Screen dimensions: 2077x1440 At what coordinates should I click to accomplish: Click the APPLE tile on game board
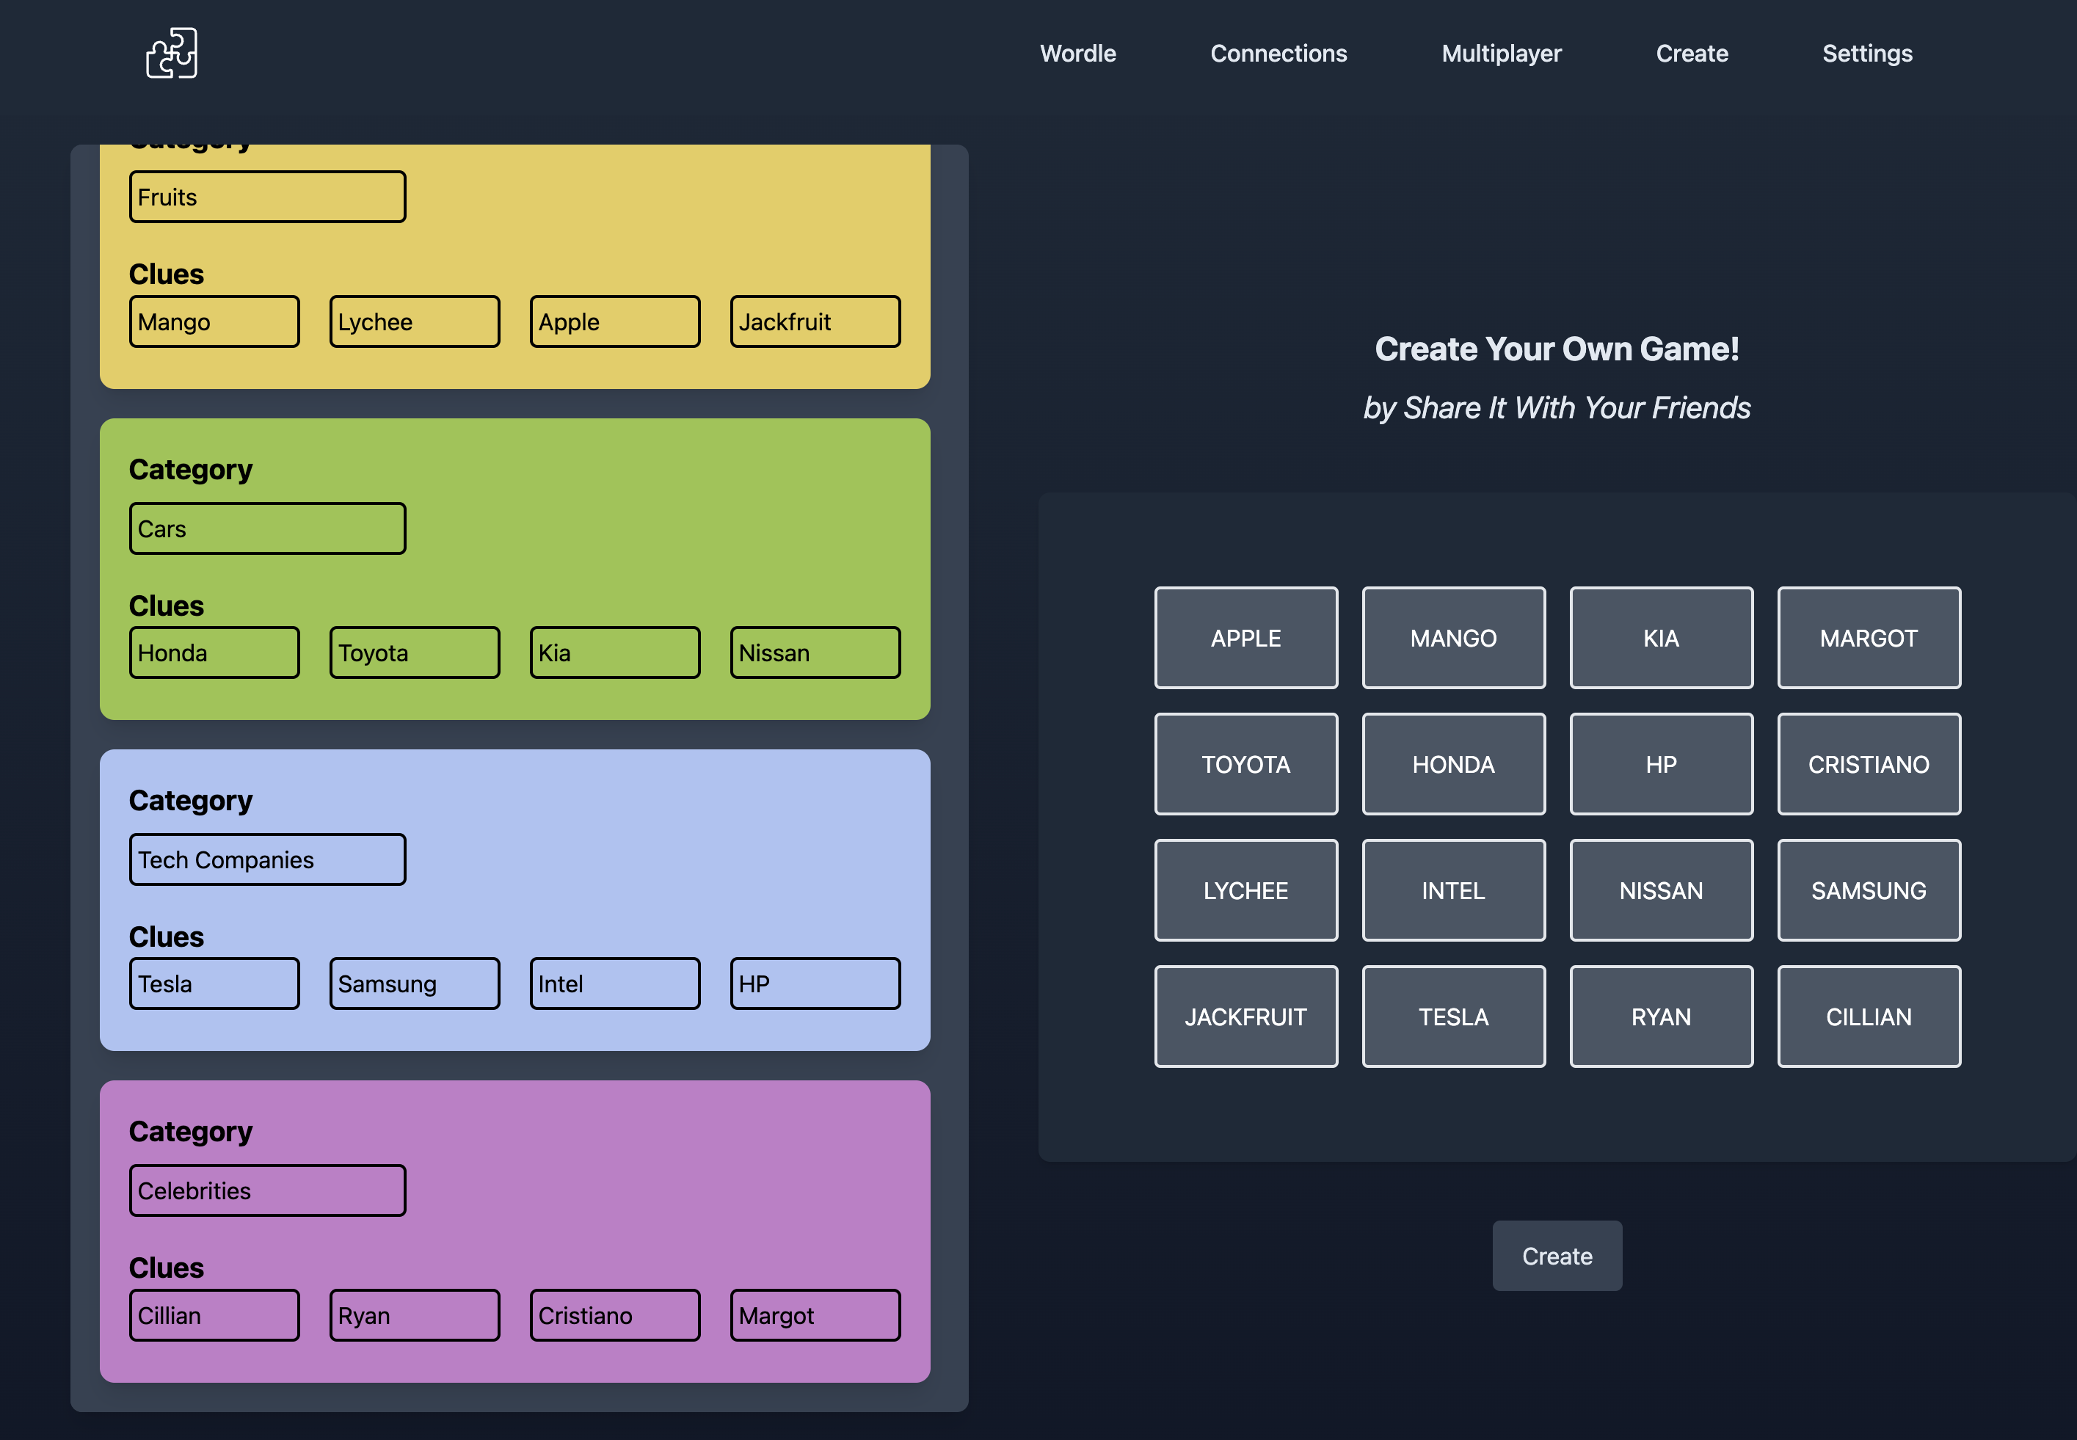click(x=1245, y=636)
